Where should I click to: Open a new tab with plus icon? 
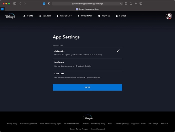tap(136, 3)
